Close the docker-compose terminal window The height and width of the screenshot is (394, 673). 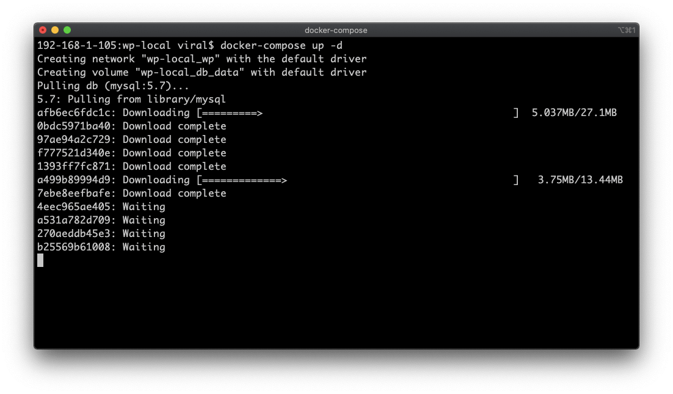[43, 30]
